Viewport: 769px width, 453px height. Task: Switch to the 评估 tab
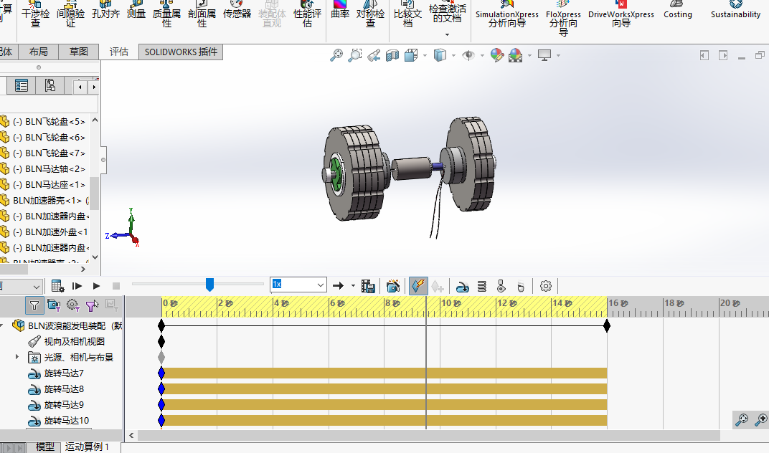pos(118,52)
